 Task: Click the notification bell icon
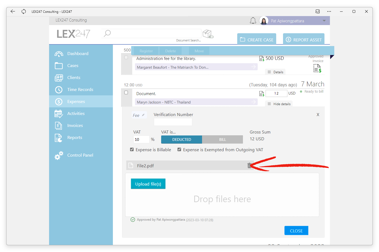pos(253,21)
